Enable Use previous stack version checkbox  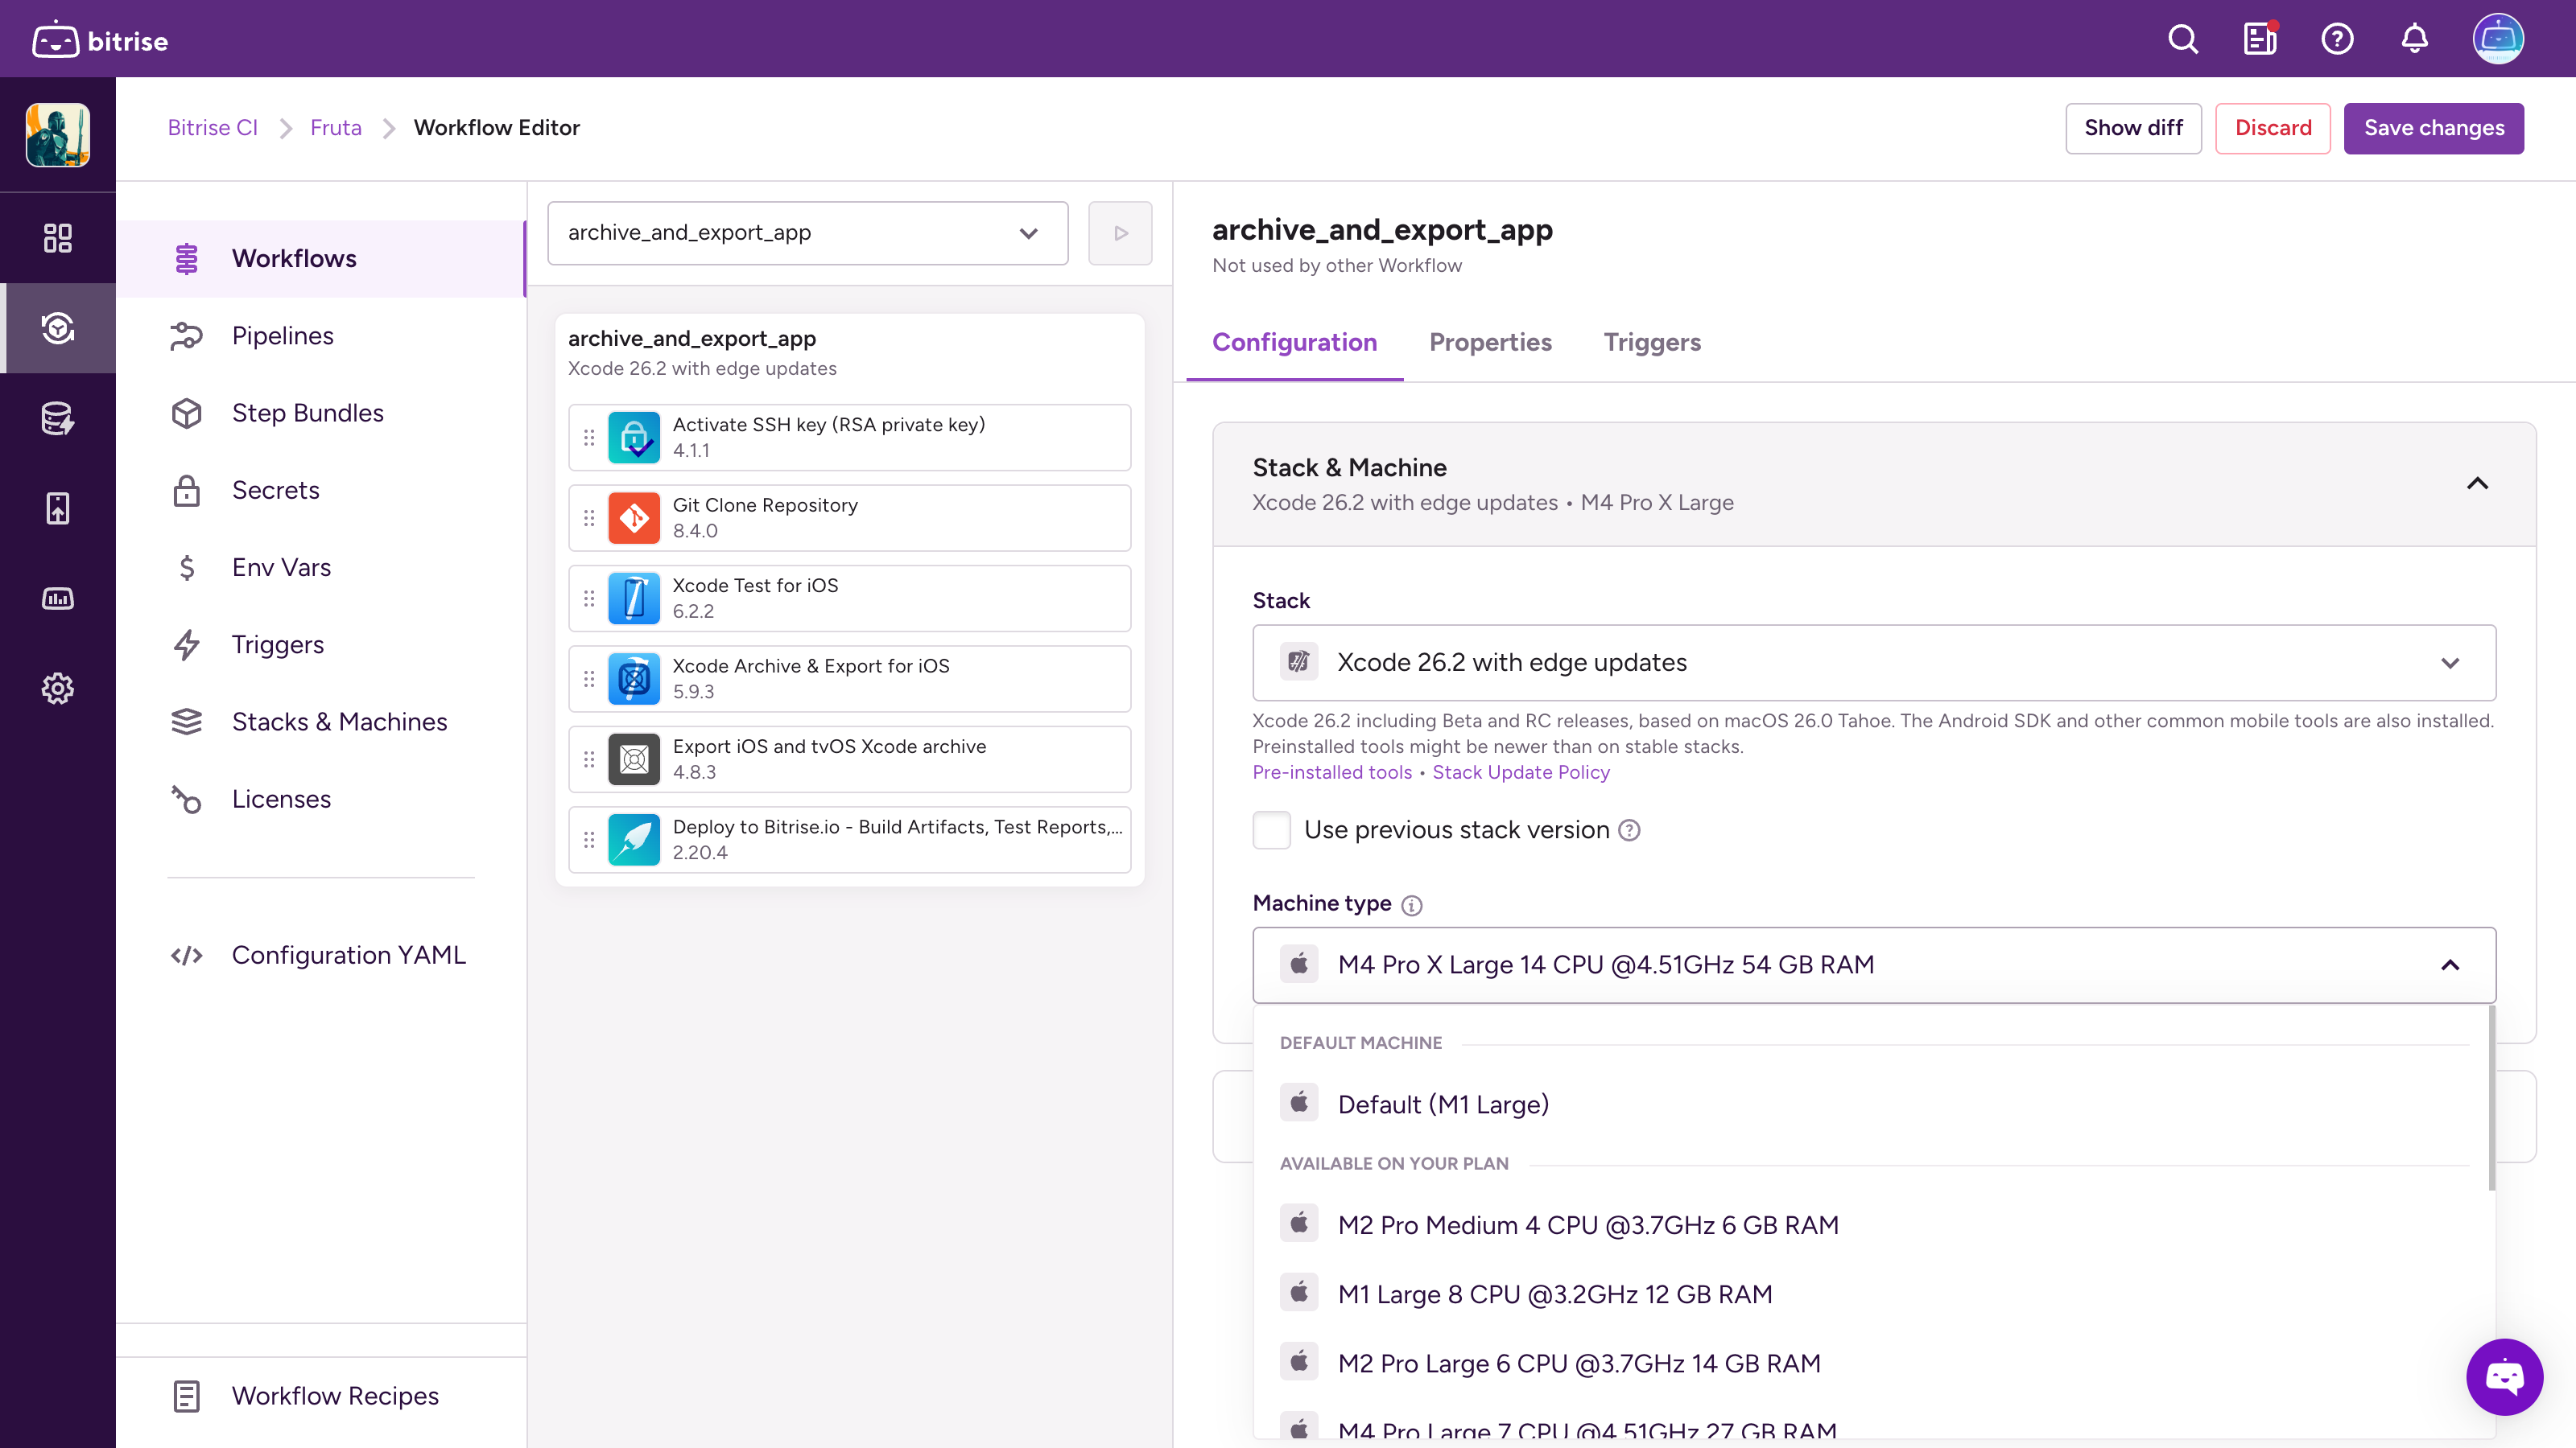(1271, 829)
